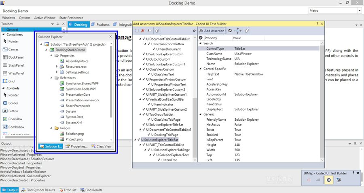Open the Find Results tab

pyautogui.click(x=91, y=190)
